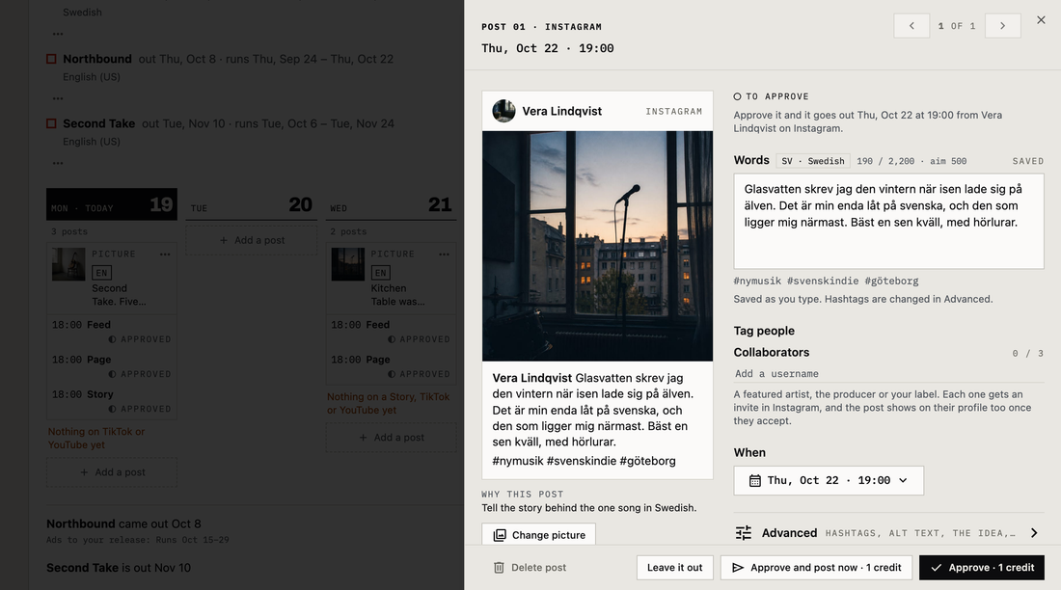Viewport: 1061px width, 590px height.
Task: Tick the Northbound release checkbox
Action: [x=51, y=59]
